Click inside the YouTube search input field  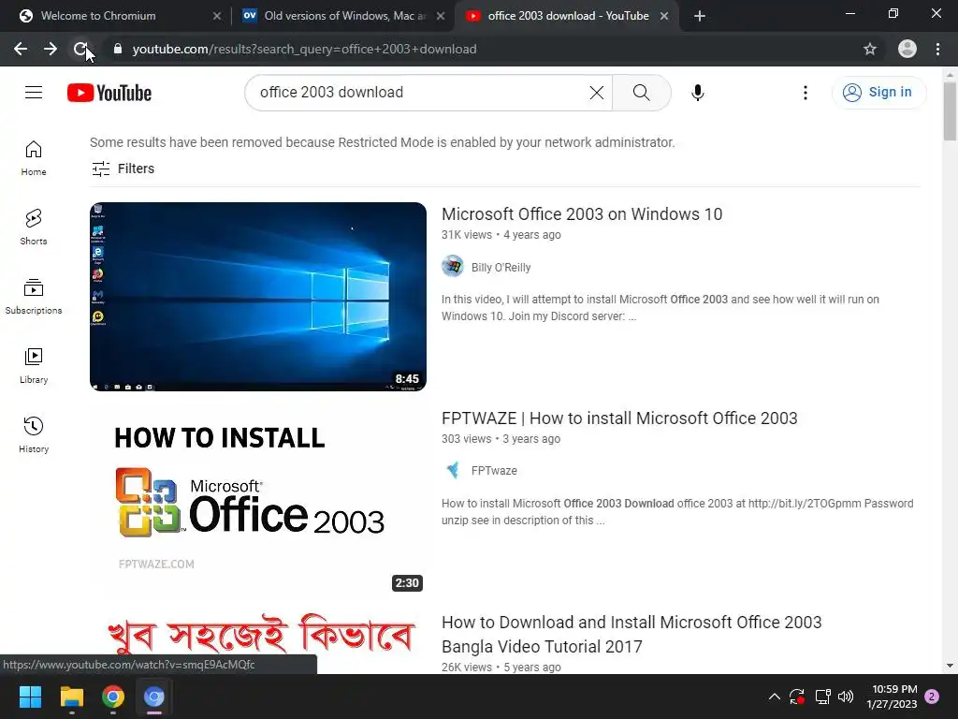coord(422,93)
